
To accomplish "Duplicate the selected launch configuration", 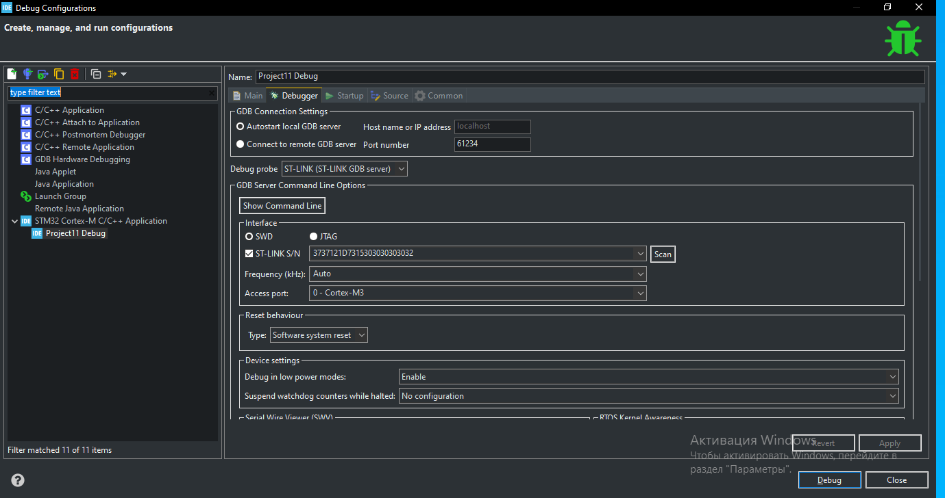I will [x=59, y=74].
